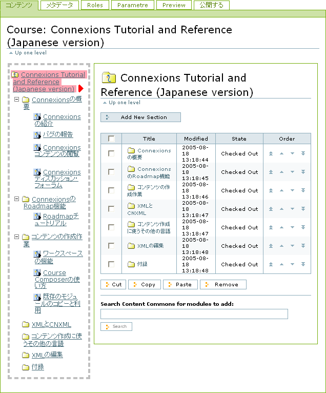Select Connexions Tutorial and Reference tree root
Screen dimensions: 326x393
[49, 82]
